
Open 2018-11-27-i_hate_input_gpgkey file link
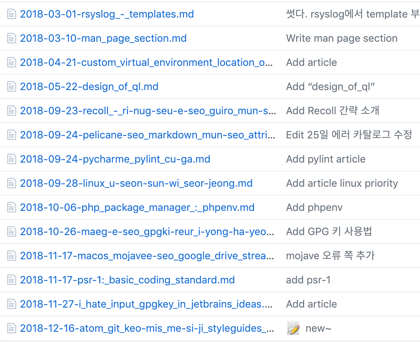146,304
